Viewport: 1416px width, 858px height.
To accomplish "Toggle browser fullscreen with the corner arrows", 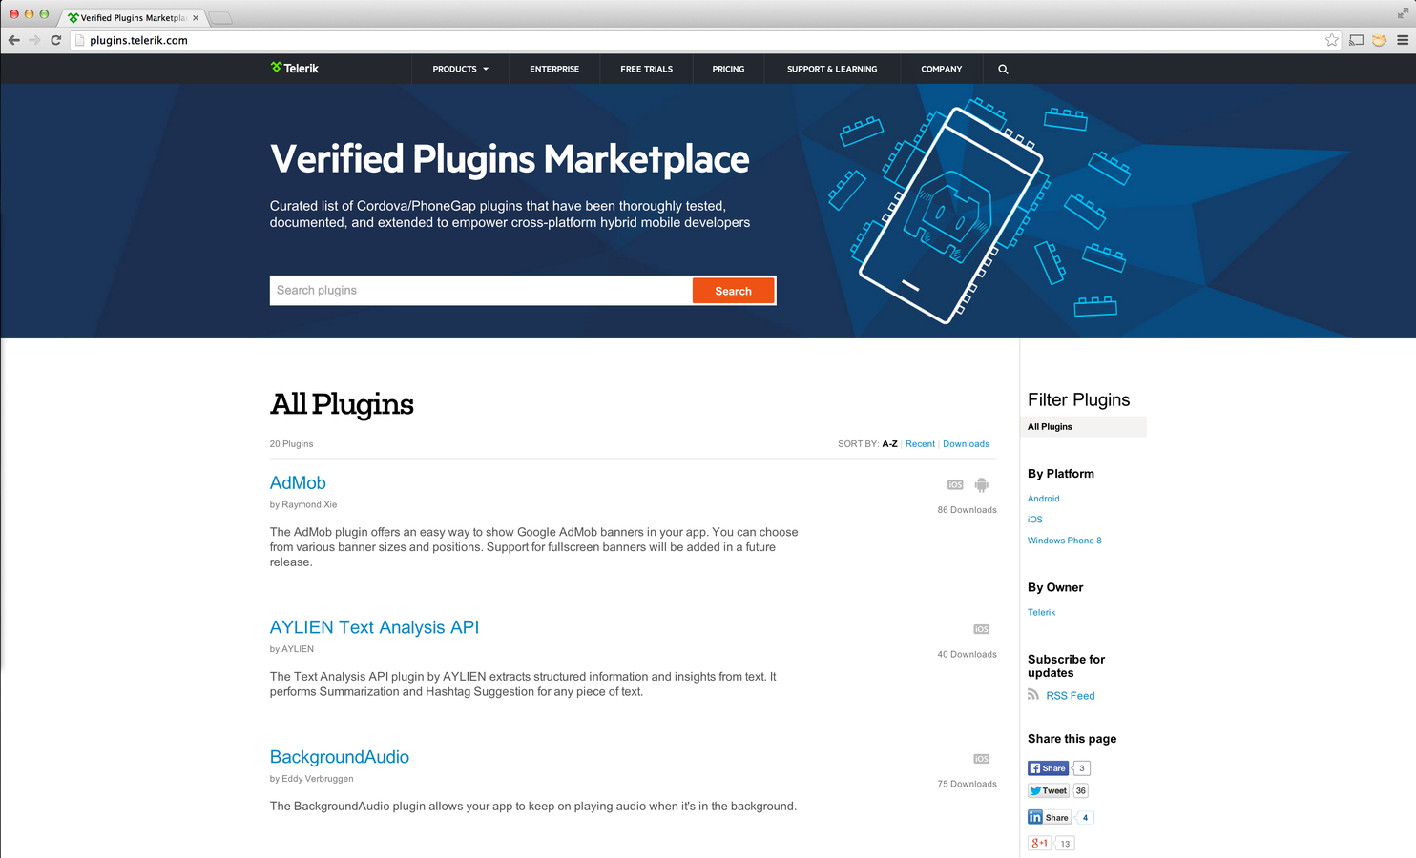I will pos(1403,13).
